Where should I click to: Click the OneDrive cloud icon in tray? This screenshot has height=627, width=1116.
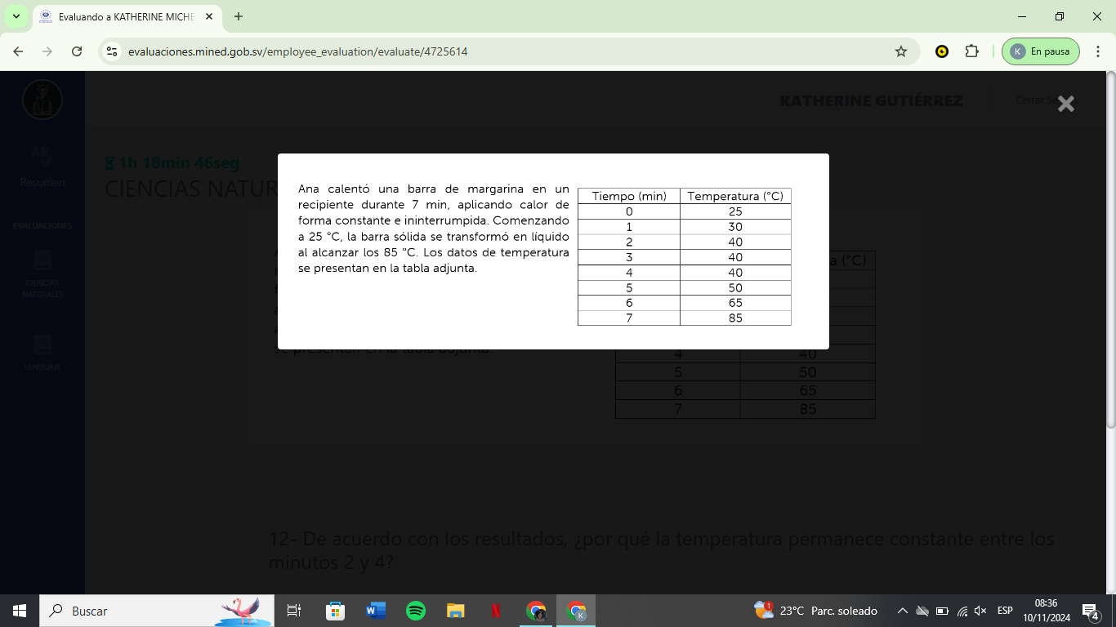click(922, 611)
